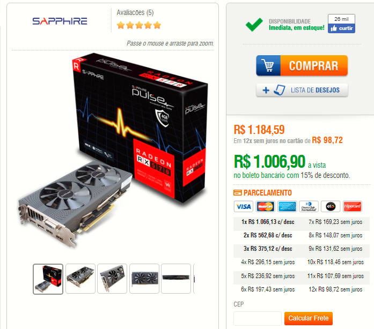Click the CEP input field
Image resolution: width=374 pixels, height=329 pixels.
click(258, 318)
